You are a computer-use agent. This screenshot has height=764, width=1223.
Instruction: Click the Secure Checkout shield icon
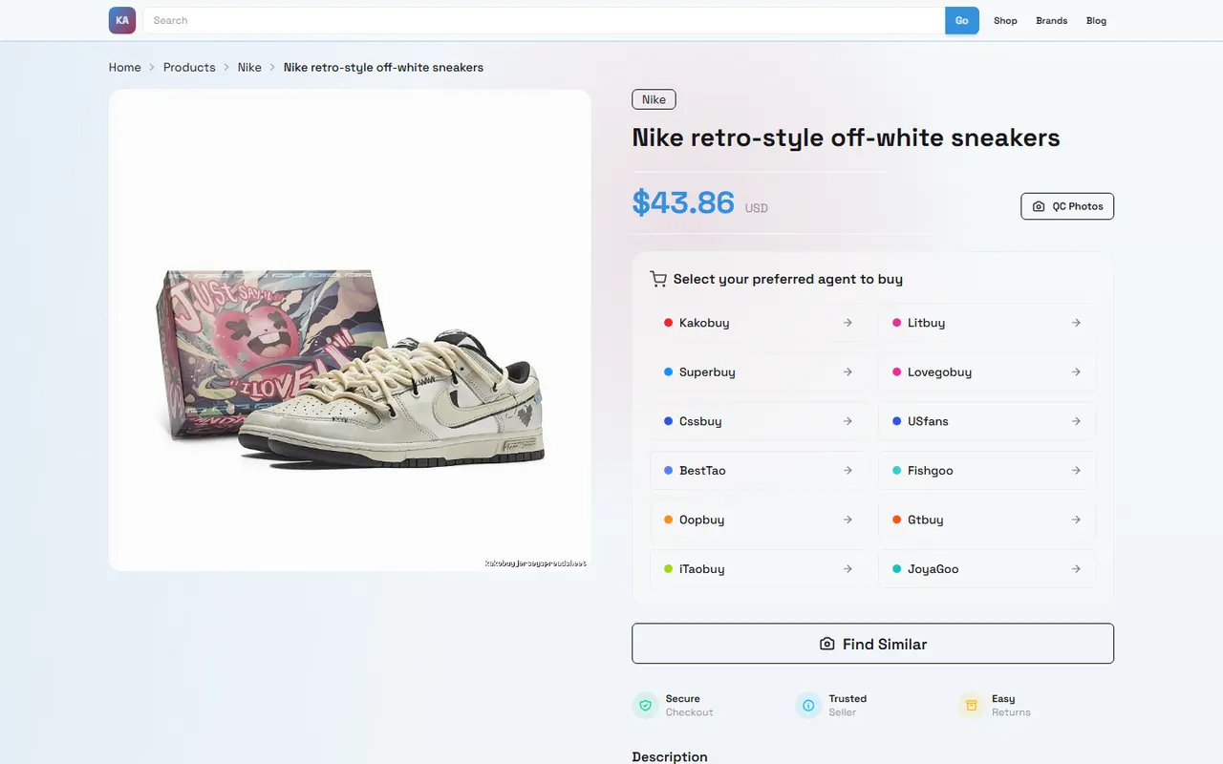[x=645, y=706]
